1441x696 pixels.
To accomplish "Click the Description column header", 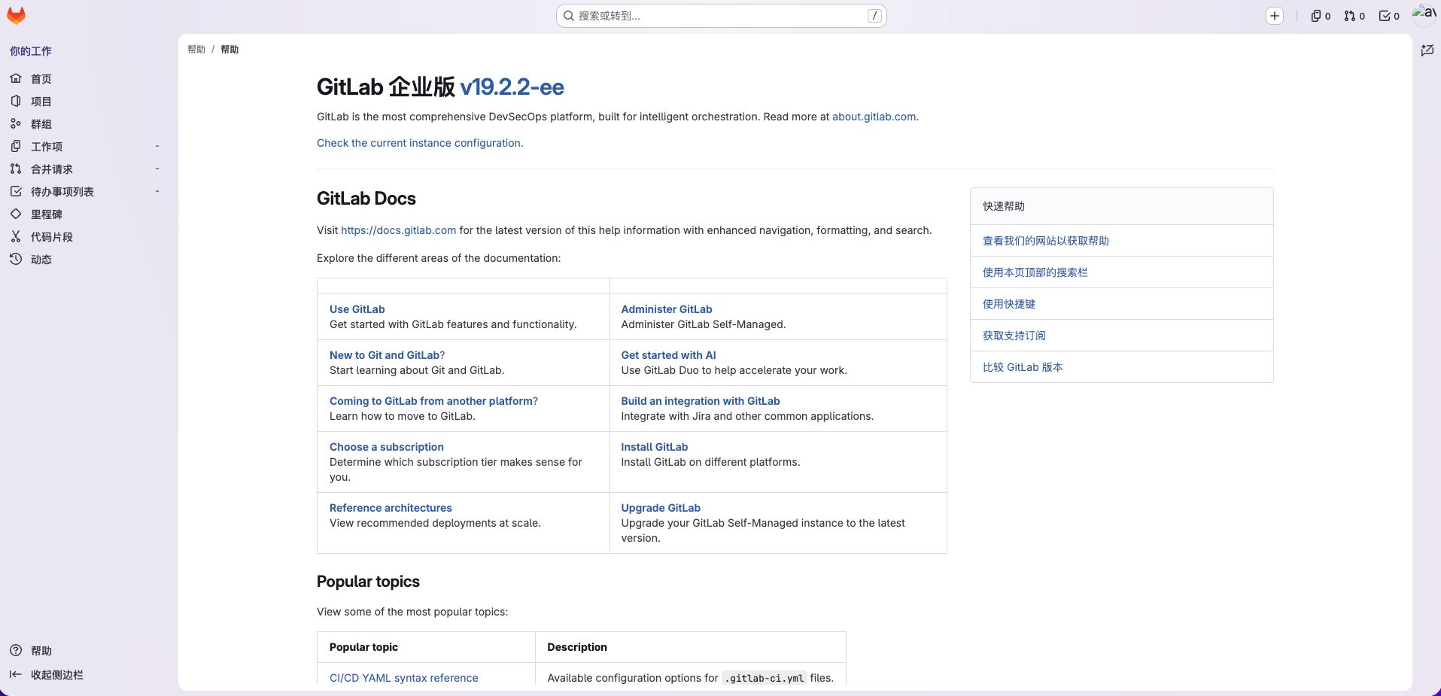I will pos(577,647).
